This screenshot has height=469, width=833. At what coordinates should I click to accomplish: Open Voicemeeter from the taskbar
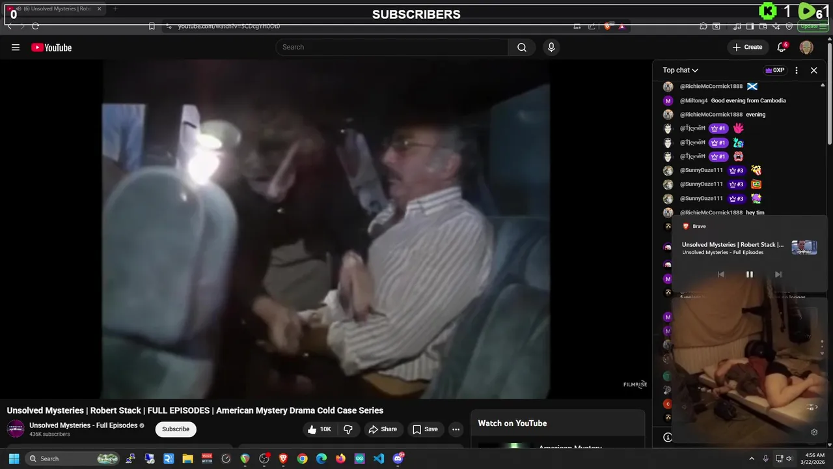point(207,459)
